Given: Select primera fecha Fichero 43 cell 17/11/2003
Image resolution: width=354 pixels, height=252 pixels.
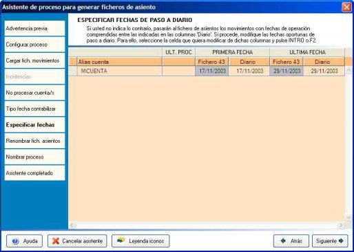Looking at the screenshot, I should point(211,71).
